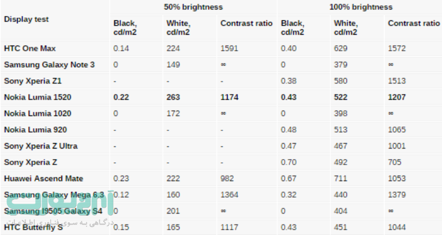Click the value "0.40" for HTC One Max
442x235 pixels.
[x=288, y=48]
